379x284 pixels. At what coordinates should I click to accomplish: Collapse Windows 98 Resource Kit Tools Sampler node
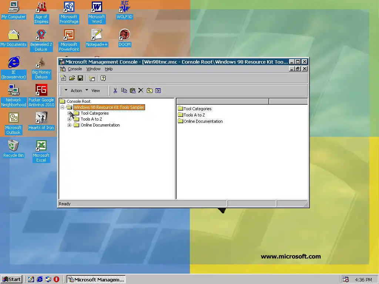62,107
